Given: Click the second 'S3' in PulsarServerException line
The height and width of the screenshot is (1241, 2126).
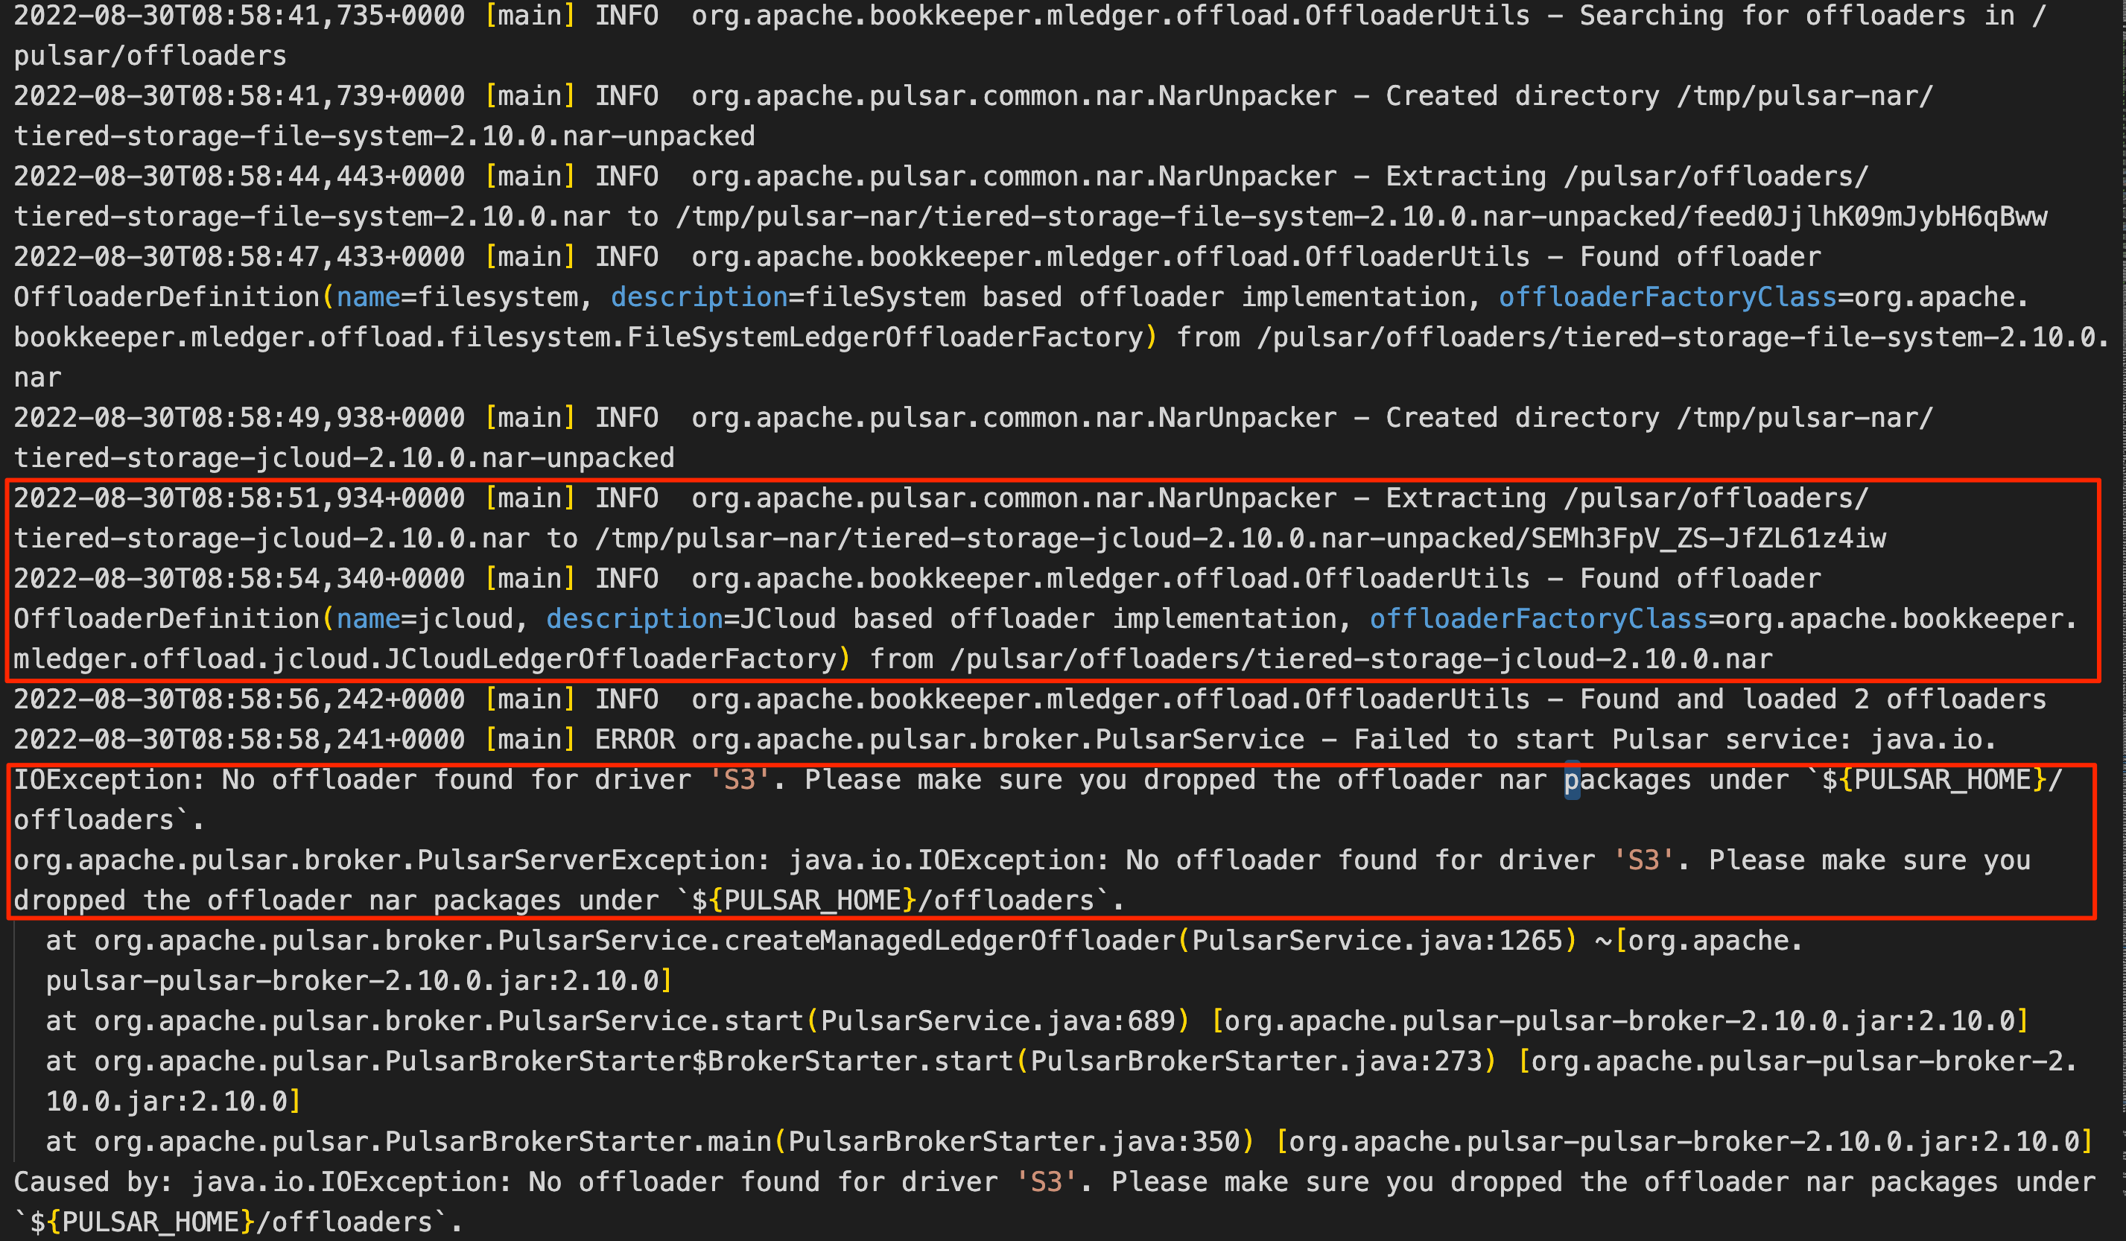Looking at the screenshot, I should click(1643, 860).
